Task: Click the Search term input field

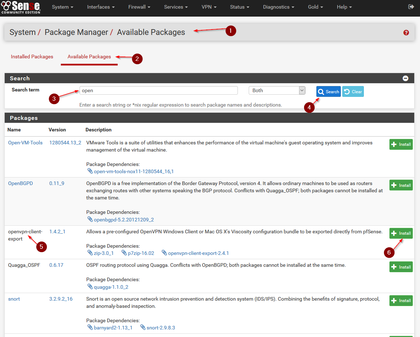Action: [x=159, y=90]
